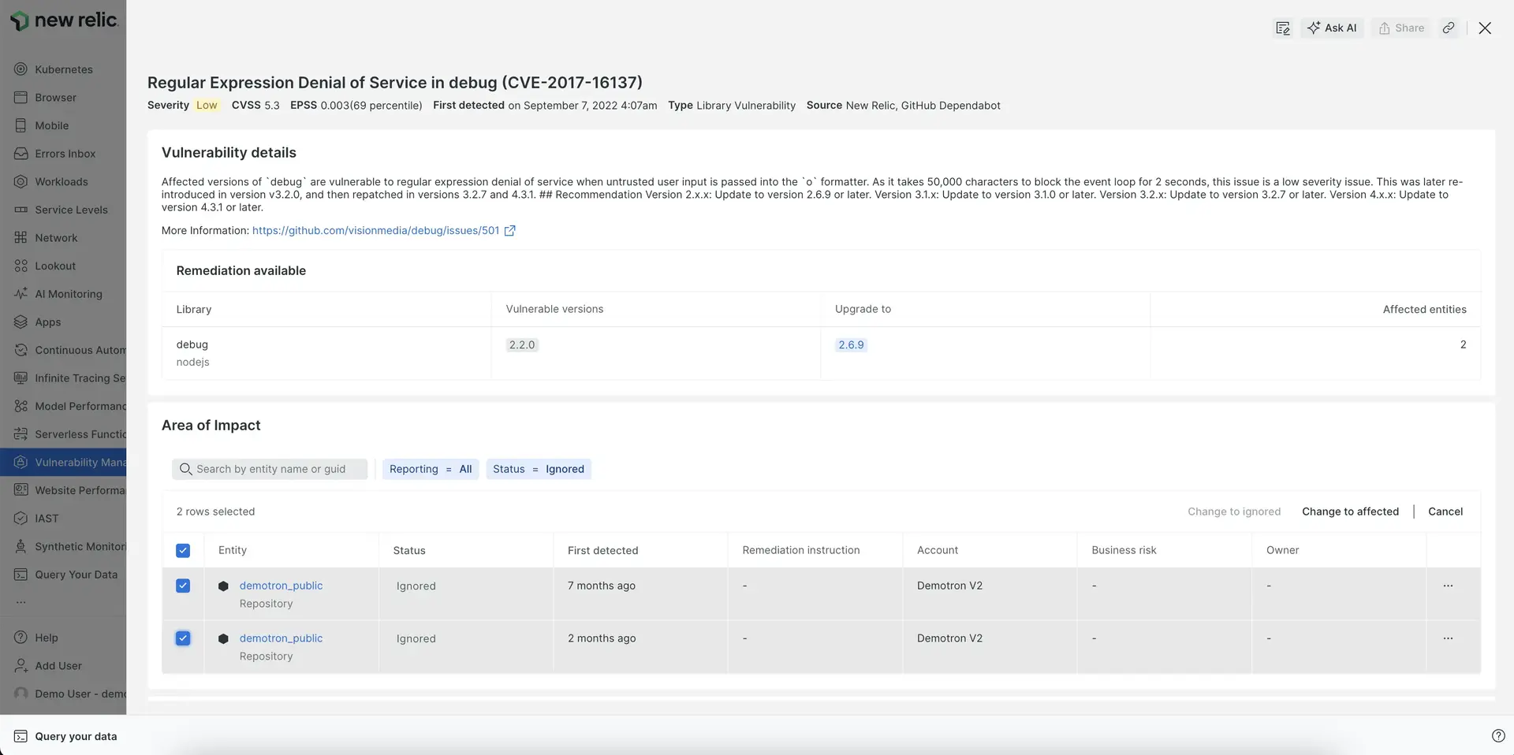Focus the Search by entity name field
This screenshot has width=1514, height=755.
[270, 469]
